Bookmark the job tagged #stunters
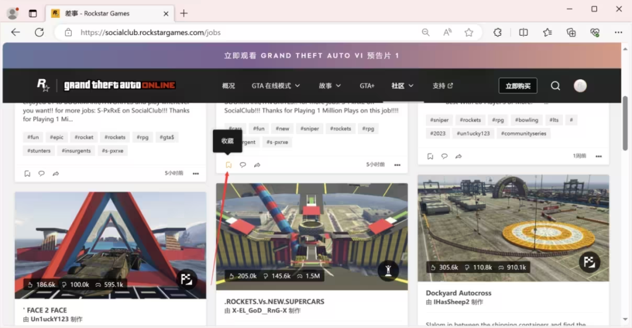This screenshot has height=328, width=632. click(27, 174)
